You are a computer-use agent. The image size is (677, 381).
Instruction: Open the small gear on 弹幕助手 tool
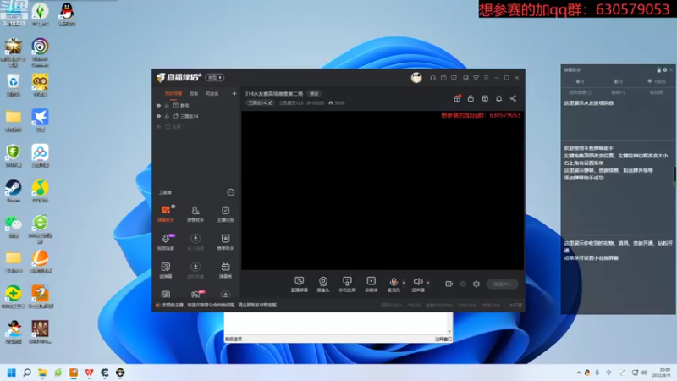173,207
